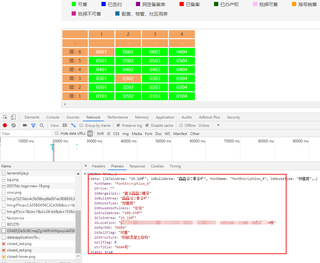Click room 0302 cell
The height and width of the screenshot is (263, 320).
pyautogui.click(x=128, y=79)
